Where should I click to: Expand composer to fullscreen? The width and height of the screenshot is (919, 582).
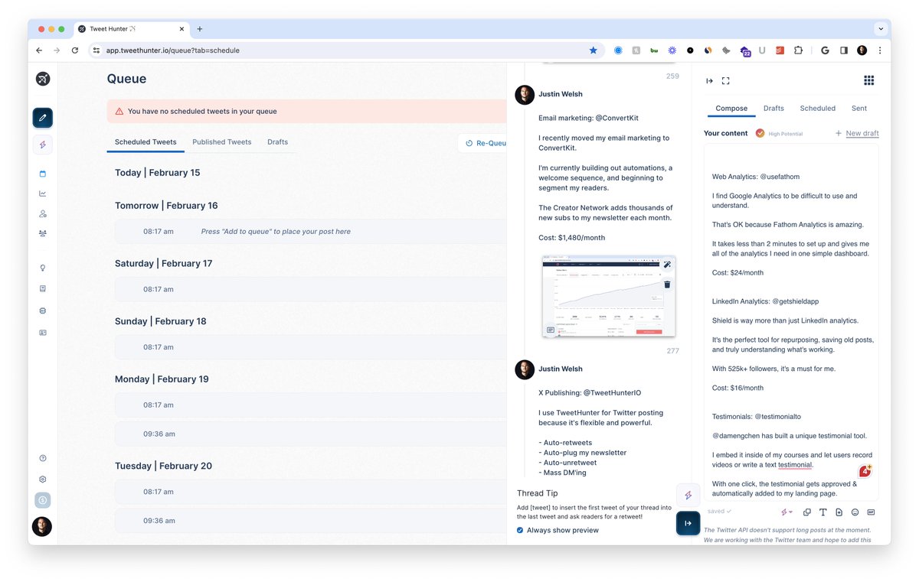(x=726, y=81)
